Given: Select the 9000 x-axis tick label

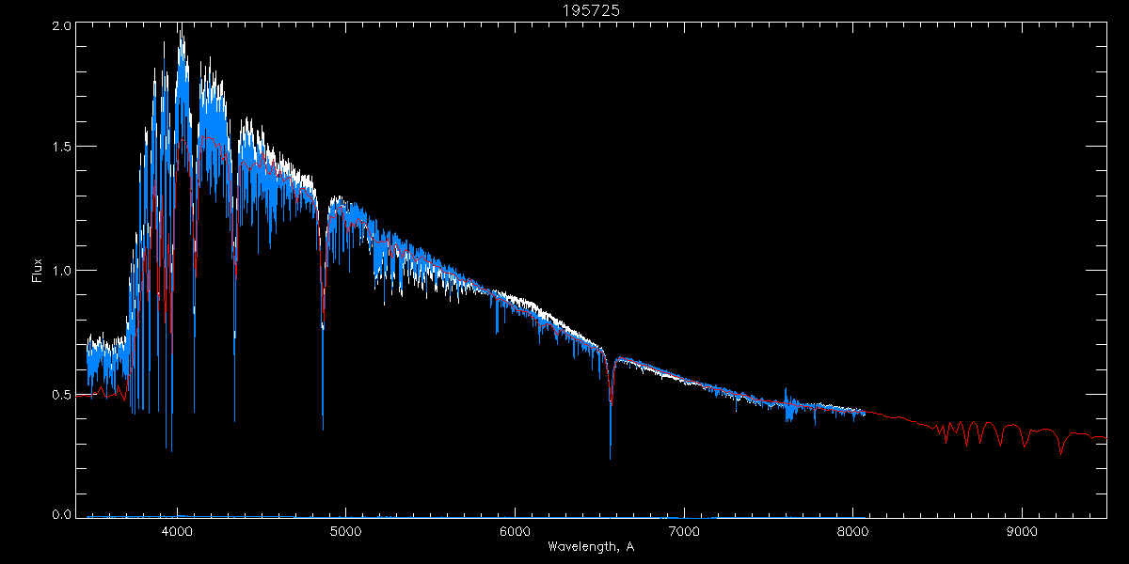Looking at the screenshot, I should [x=1022, y=531].
